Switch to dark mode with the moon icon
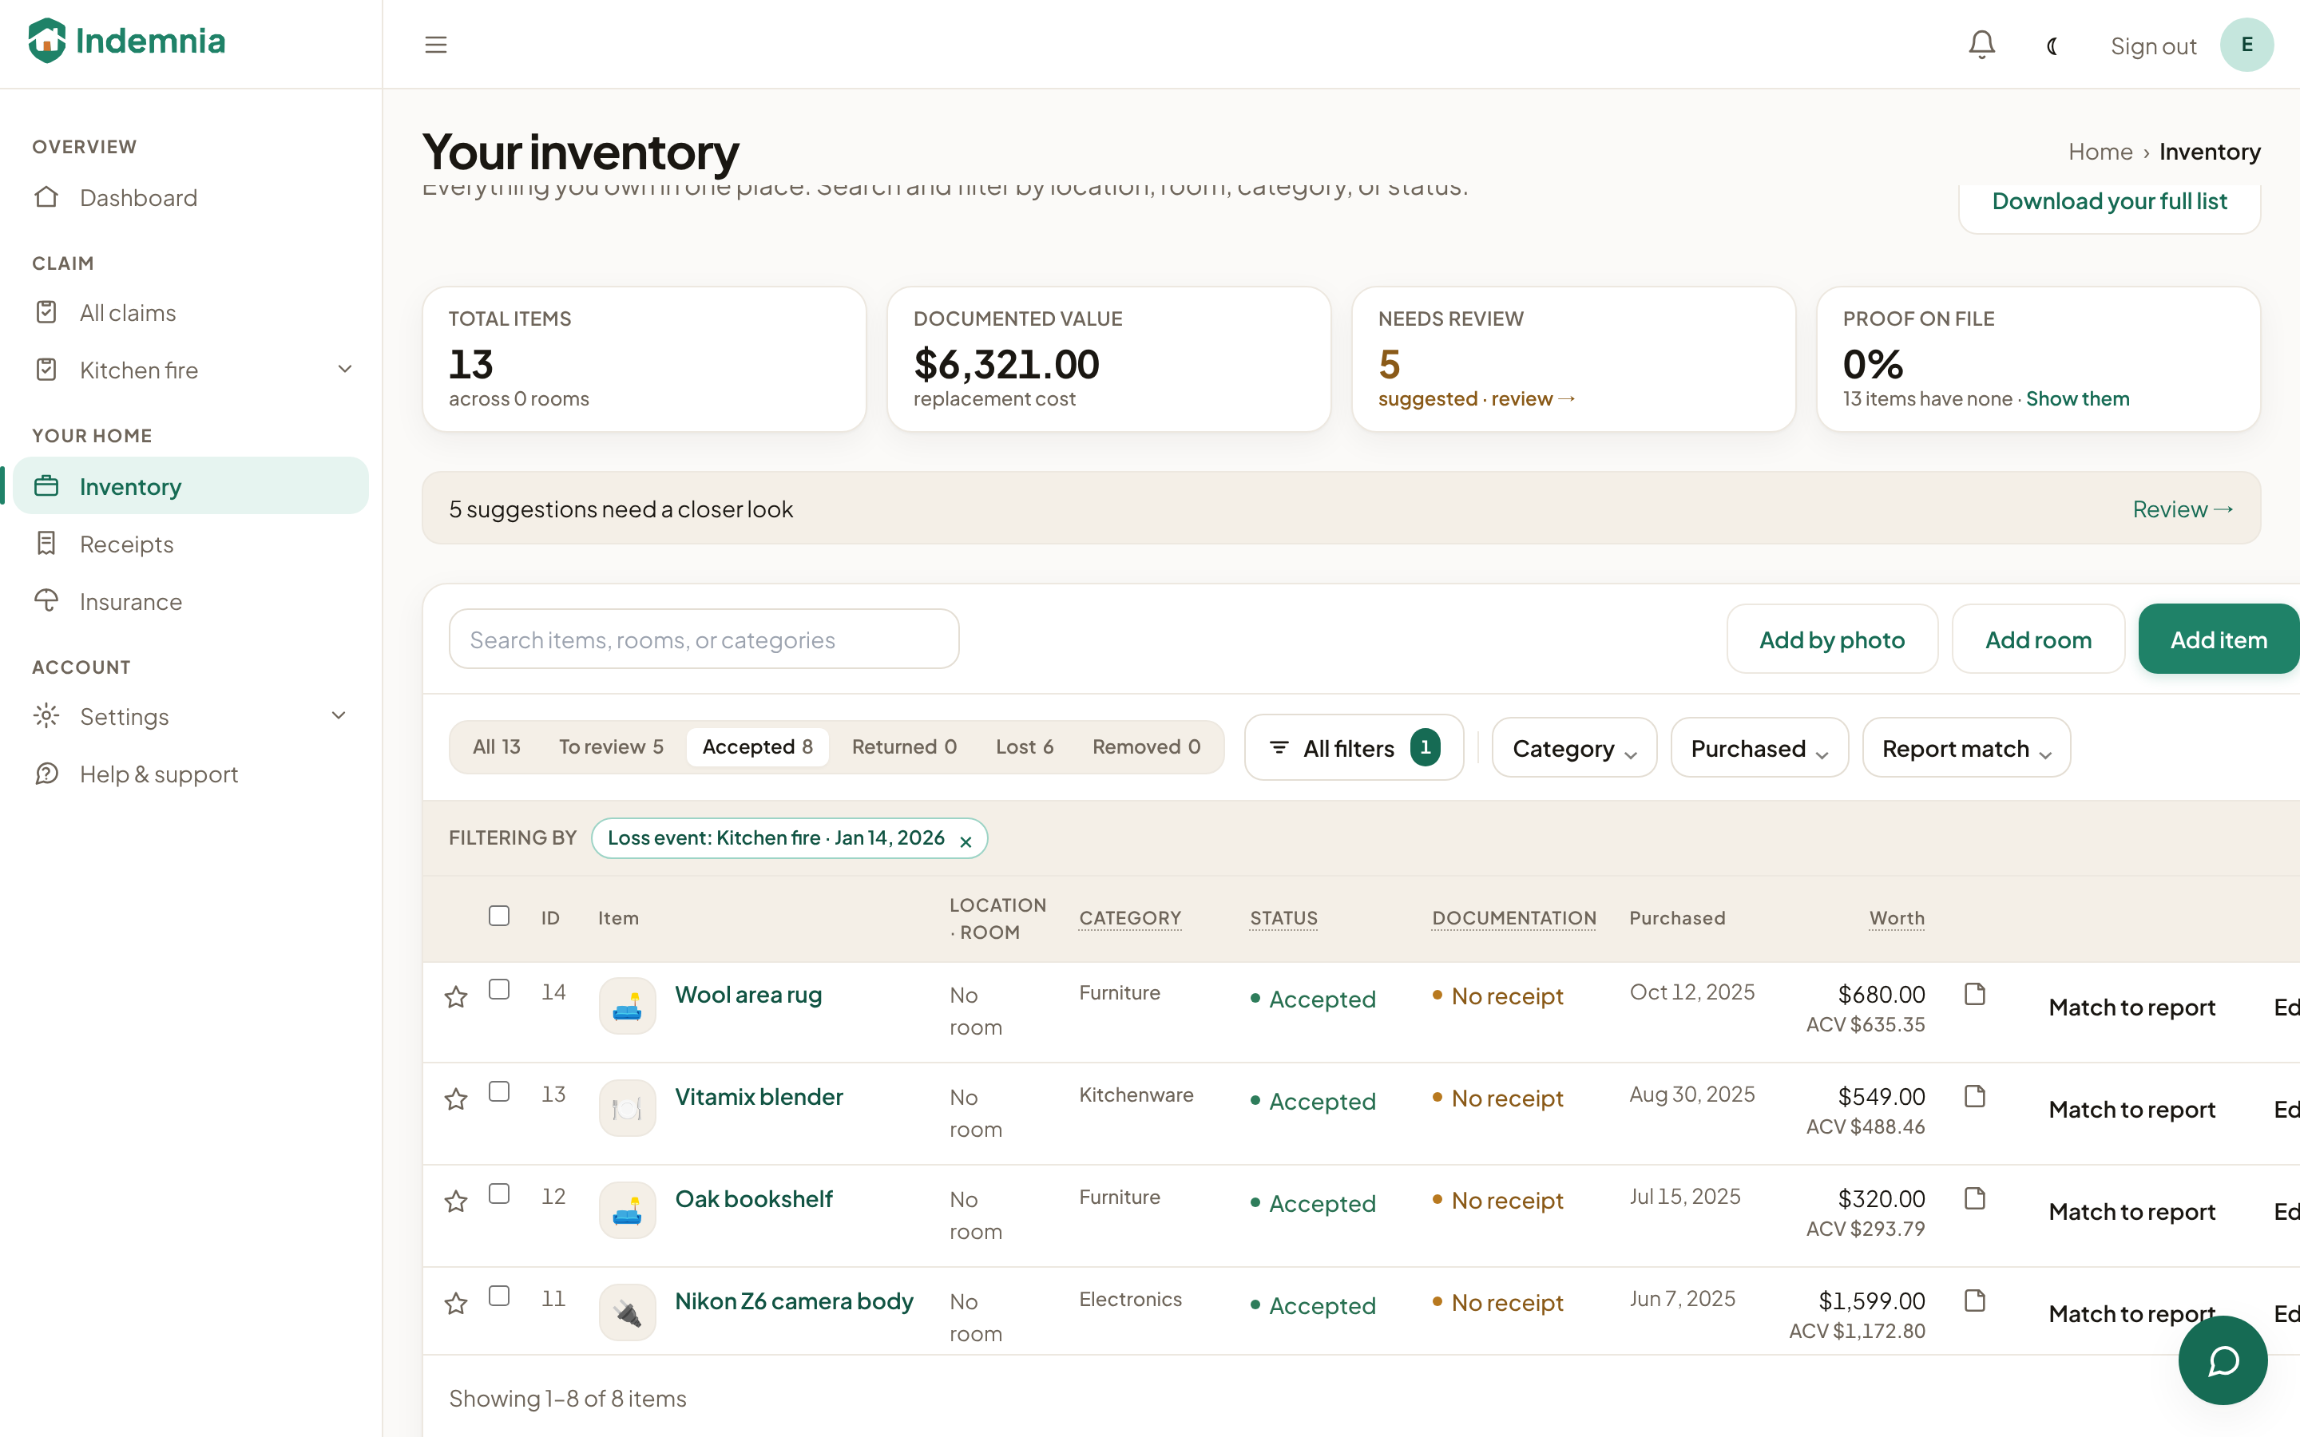The image size is (2300, 1437). 2052,46
